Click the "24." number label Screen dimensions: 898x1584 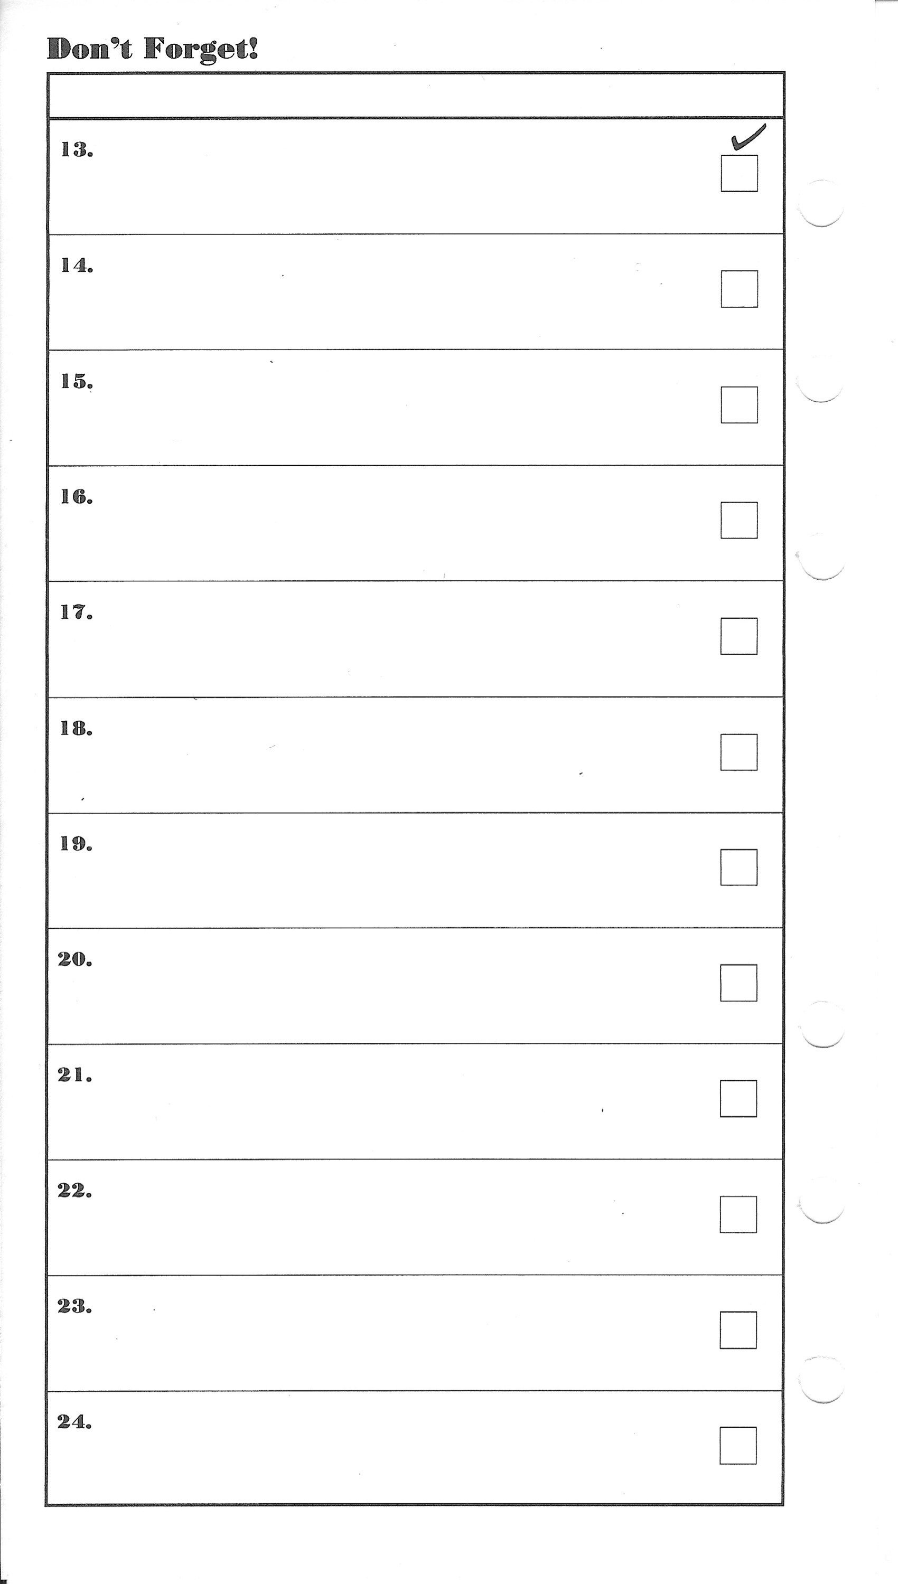click(74, 1422)
